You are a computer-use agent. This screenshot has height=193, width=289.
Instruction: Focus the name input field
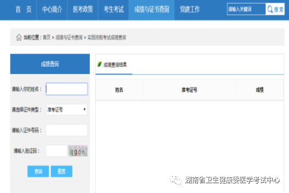click(67, 89)
